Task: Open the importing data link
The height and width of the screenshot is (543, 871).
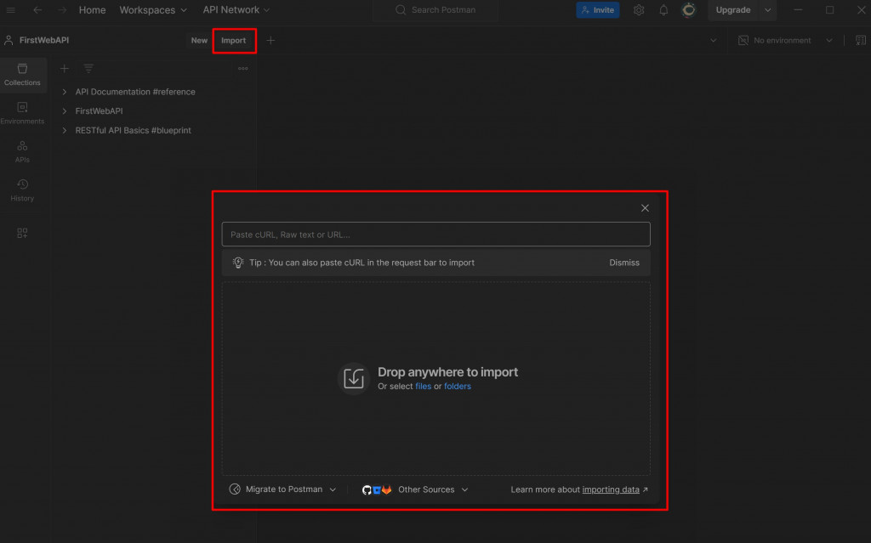Action: (611, 489)
